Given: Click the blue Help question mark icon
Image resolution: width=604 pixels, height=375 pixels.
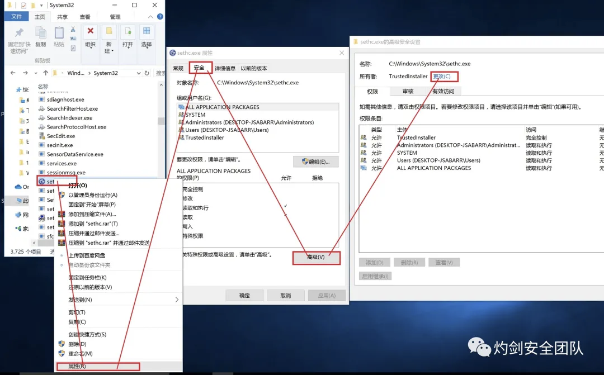Looking at the screenshot, I should tap(161, 17).
